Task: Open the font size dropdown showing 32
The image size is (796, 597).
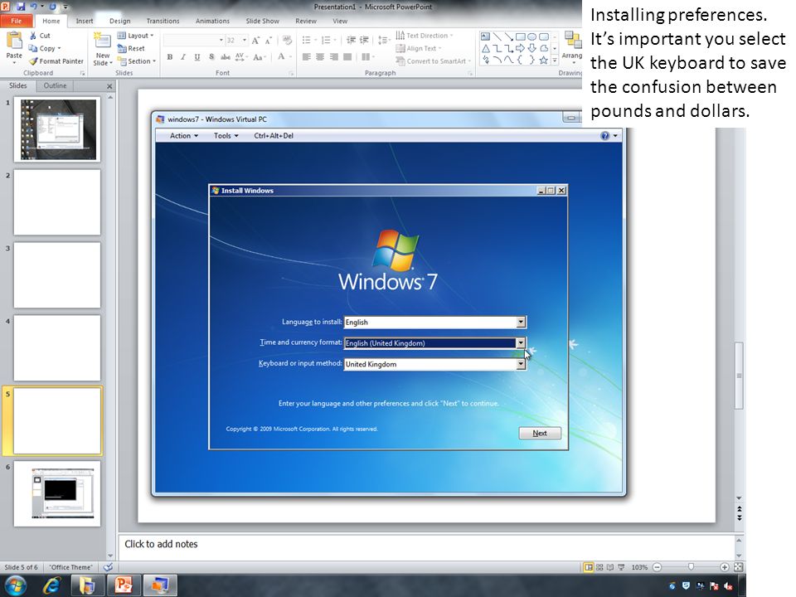Action: tap(245, 40)
